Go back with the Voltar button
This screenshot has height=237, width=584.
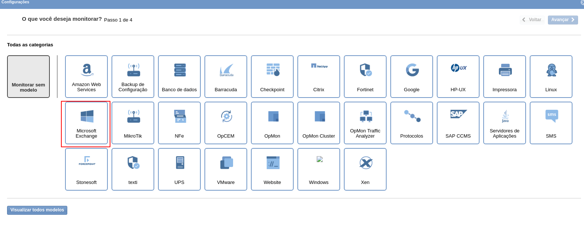point(532,20)
